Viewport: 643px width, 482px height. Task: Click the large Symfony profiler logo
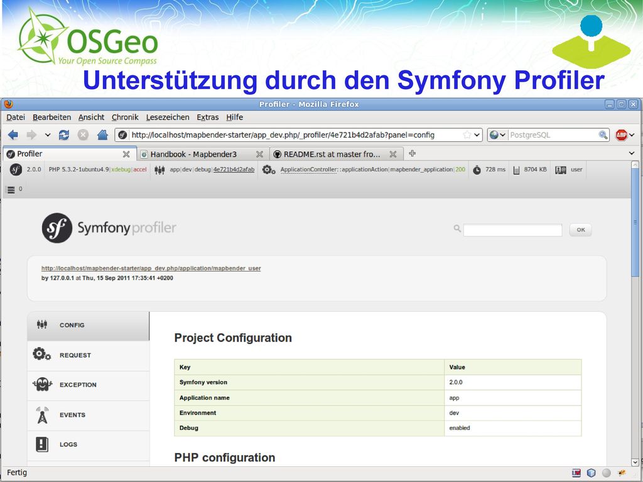109,228
